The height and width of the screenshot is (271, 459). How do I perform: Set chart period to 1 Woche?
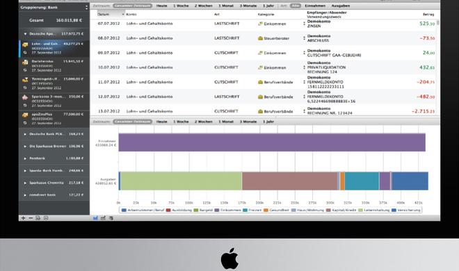[x=181, y=122]
